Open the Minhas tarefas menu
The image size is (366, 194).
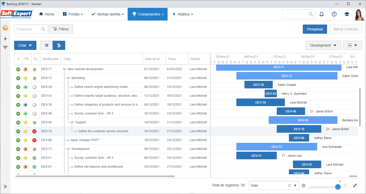[x=108, y=14]
